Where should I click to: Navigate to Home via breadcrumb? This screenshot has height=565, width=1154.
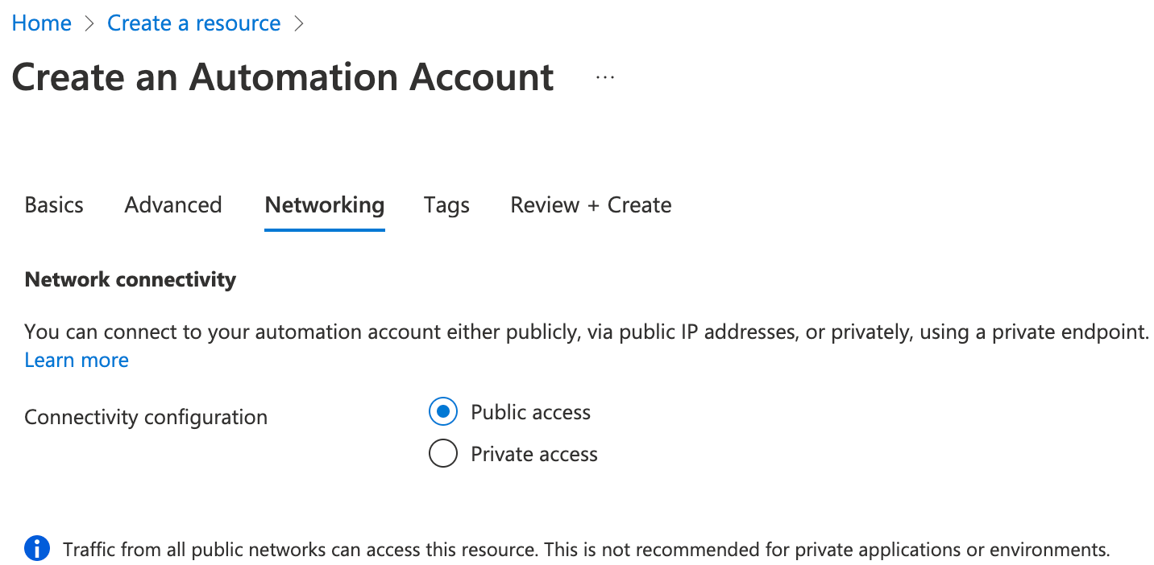coord(42,23)
